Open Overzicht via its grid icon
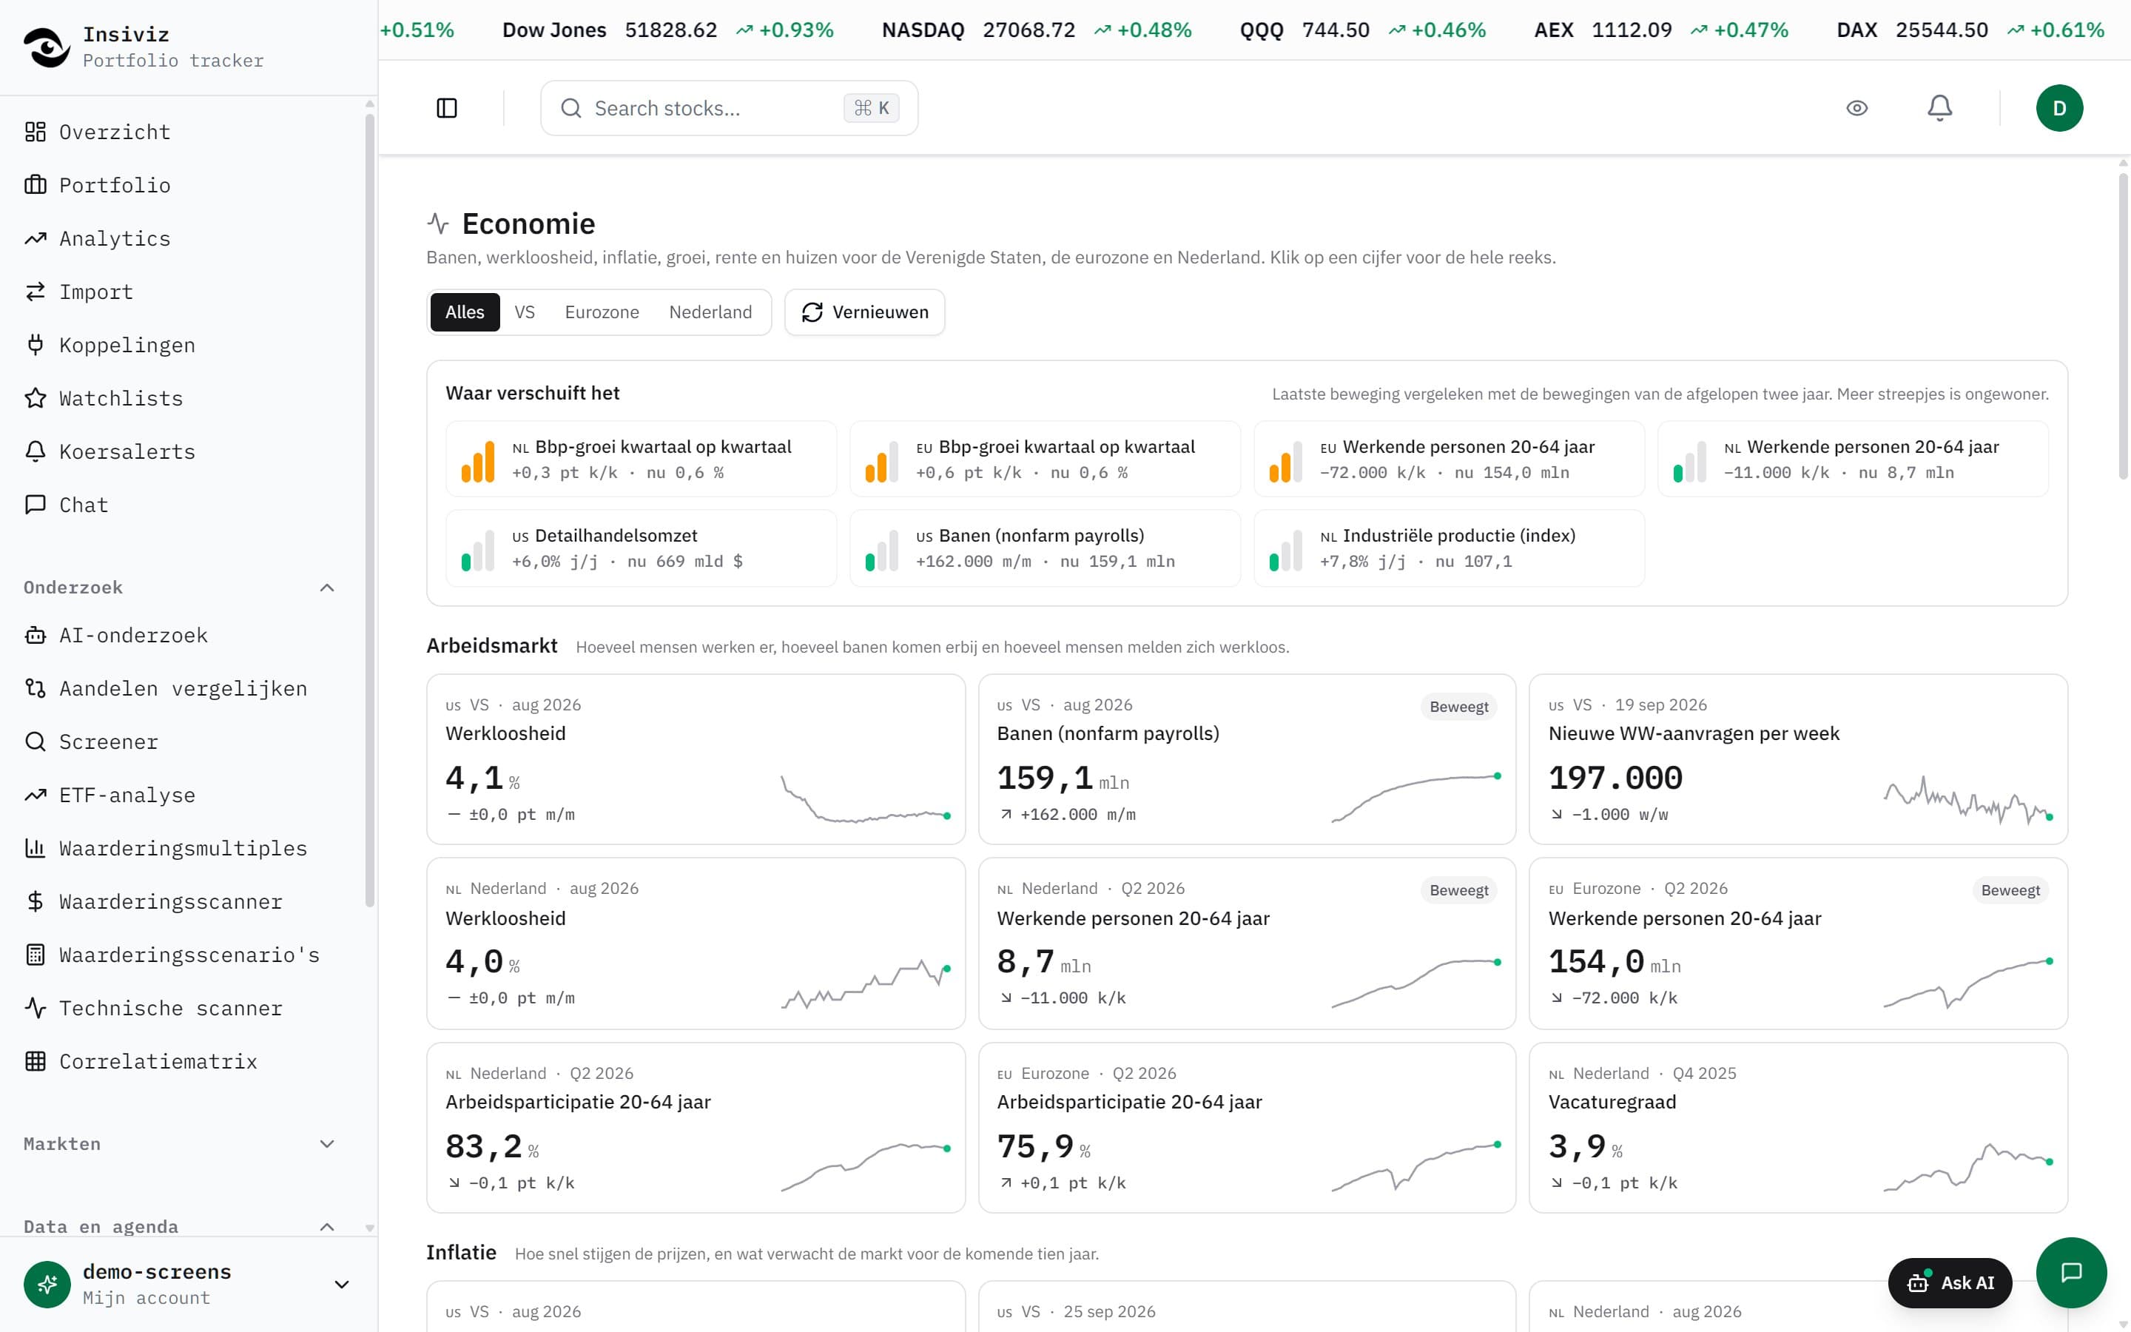Viewport: 2131px width, 1332px height. point(36,132)
